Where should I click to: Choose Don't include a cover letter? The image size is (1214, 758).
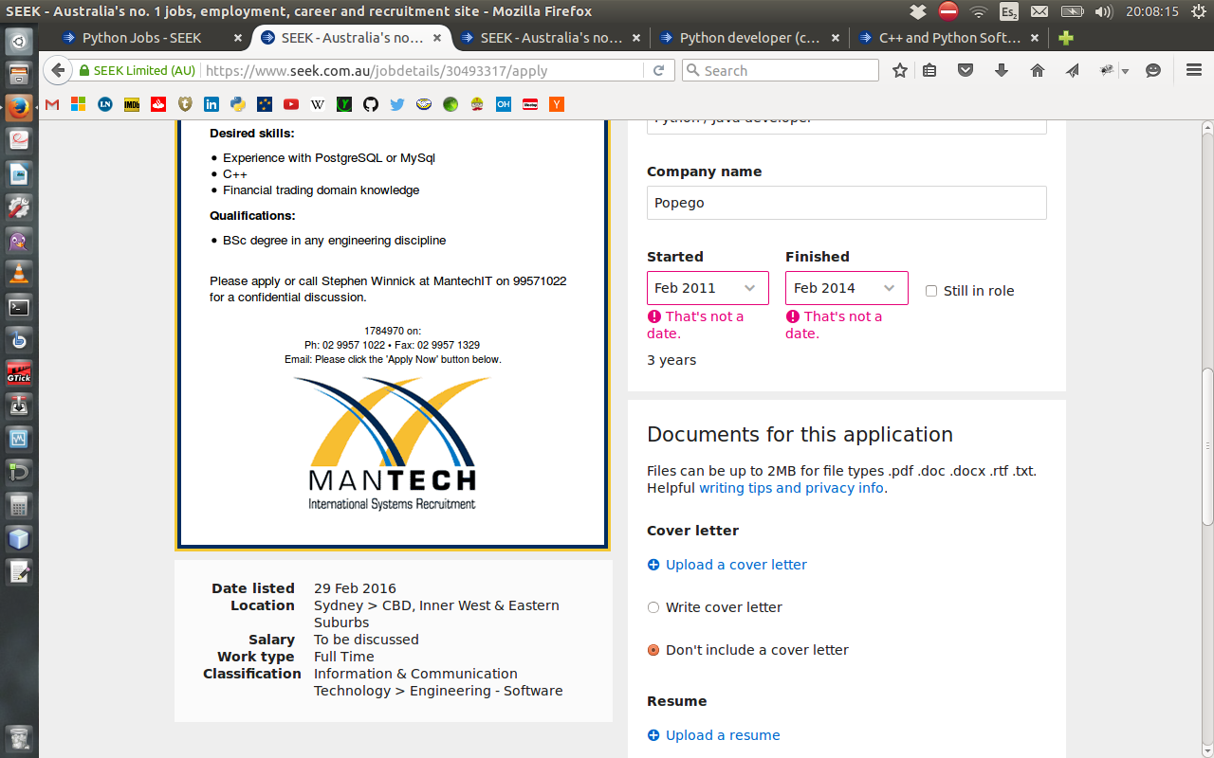[x=653, y=650]
